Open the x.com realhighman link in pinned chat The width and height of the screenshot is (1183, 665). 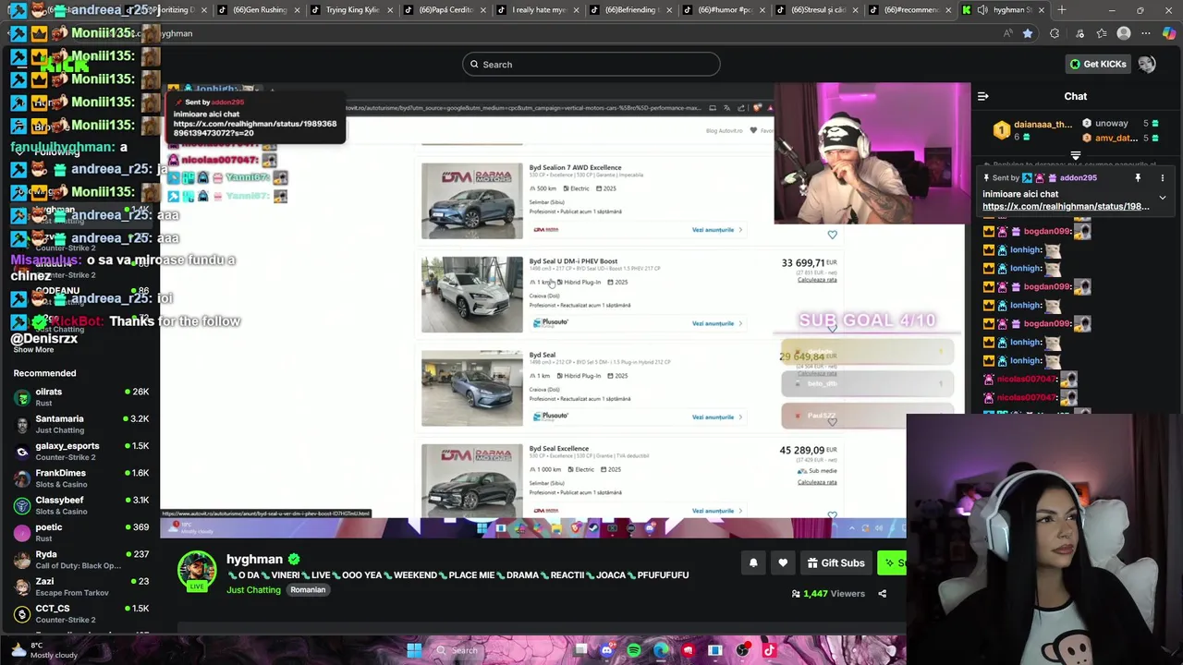coord(1066,206)
